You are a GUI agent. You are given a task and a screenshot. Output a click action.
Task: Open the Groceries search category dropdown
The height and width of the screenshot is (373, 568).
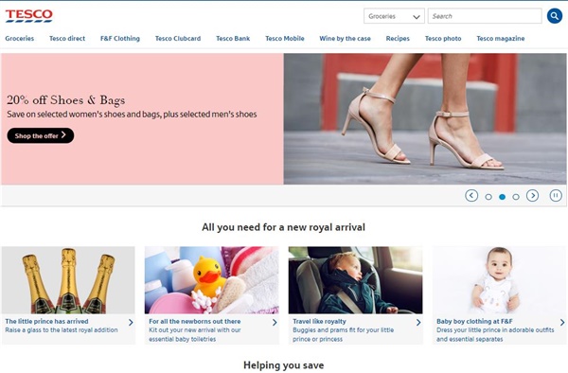[394, 16]
